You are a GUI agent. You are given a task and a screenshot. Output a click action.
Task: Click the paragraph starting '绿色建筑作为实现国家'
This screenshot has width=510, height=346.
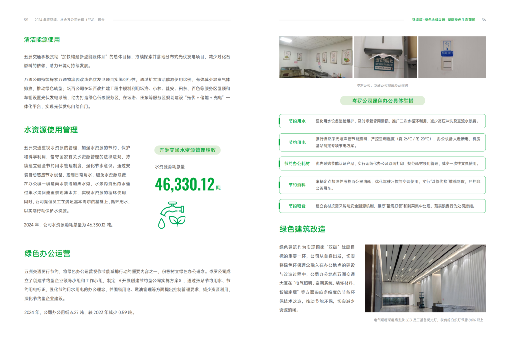(x=317, y=278)
